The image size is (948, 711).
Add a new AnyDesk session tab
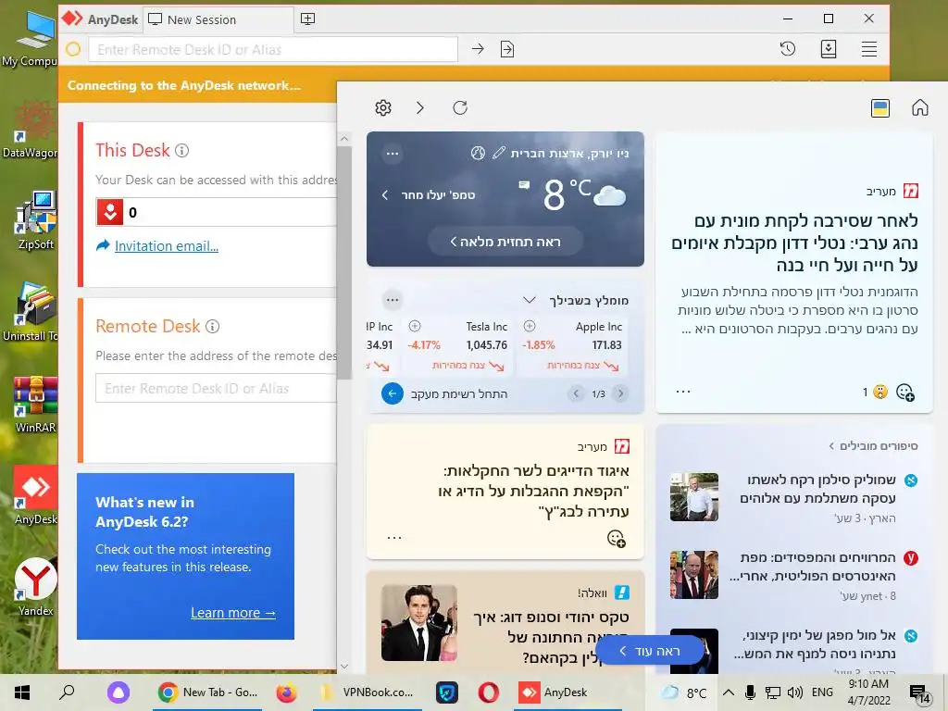coord(307,19)
